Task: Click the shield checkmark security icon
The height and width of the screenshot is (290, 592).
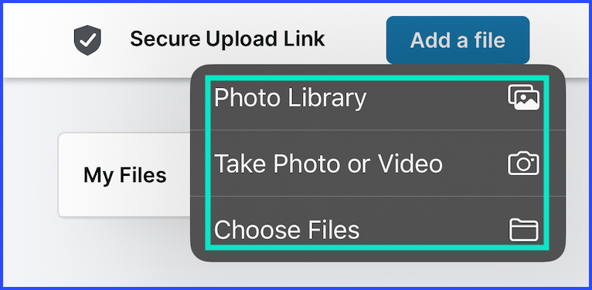Action: click(87, 40)
